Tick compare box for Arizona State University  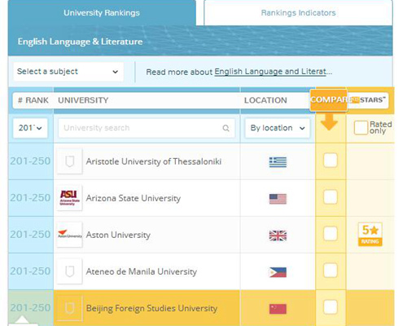(x=330, y=197)
